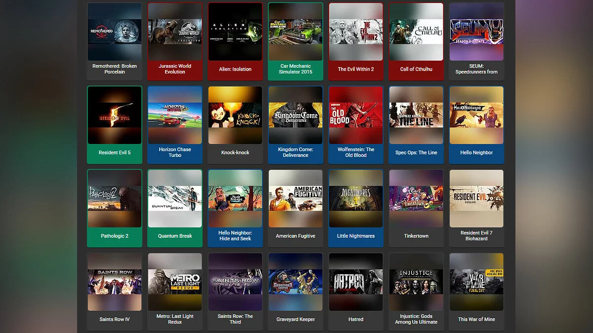Open the Knock-knock cover image
The height and width of the screenshot is (333, 593).
click(x=235, y=115)
